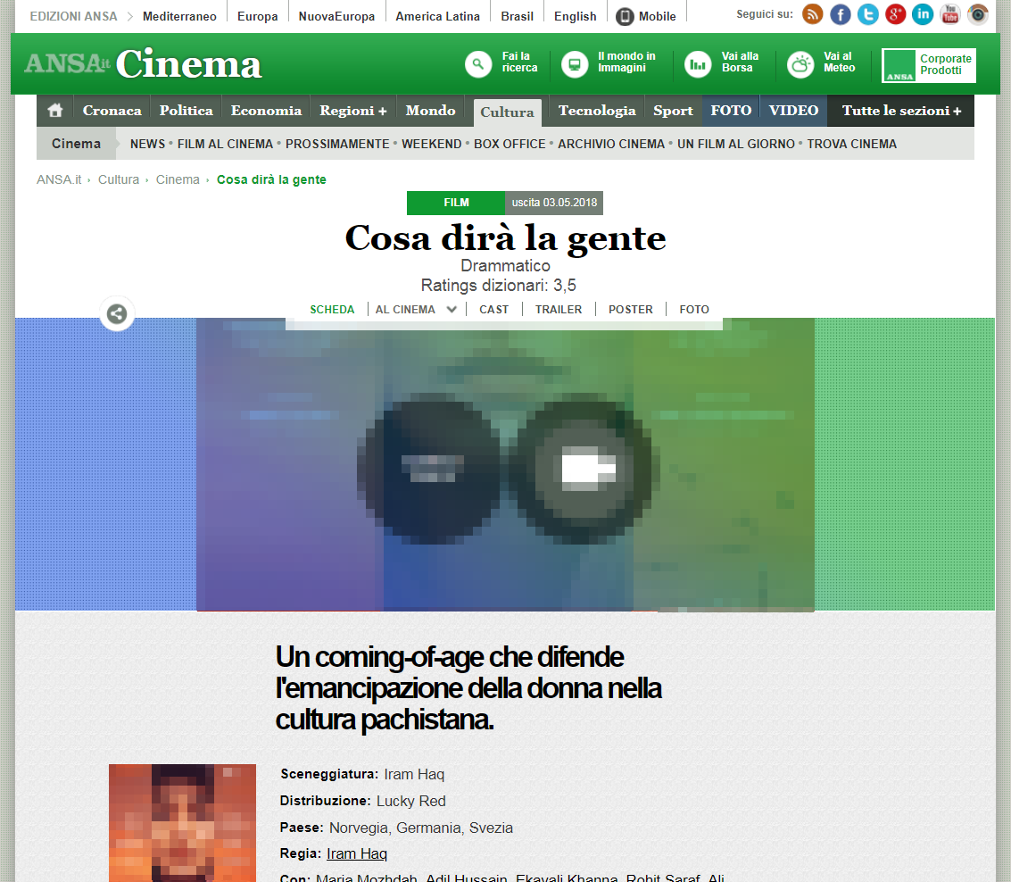Viewport: 1011px width, 882px height.
Task: Visit ANSA Facebook page icon
Action: (841, 14)
